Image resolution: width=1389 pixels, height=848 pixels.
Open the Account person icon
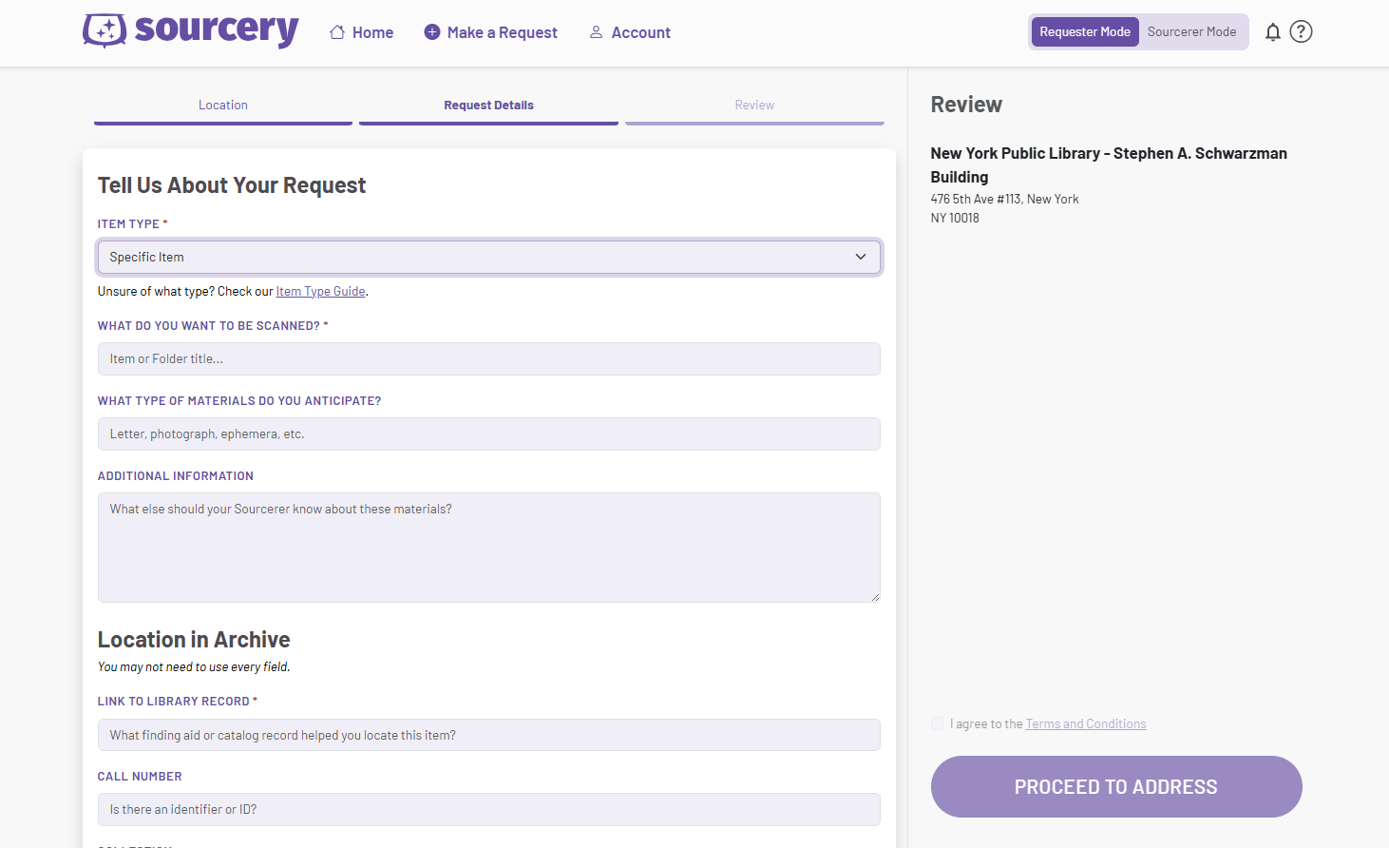(597, 31)
